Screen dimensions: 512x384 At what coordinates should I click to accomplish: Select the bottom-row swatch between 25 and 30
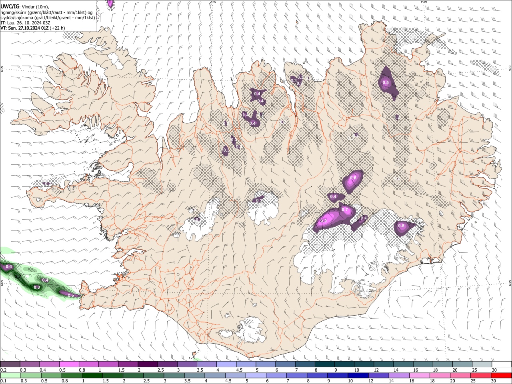[481, 376]
